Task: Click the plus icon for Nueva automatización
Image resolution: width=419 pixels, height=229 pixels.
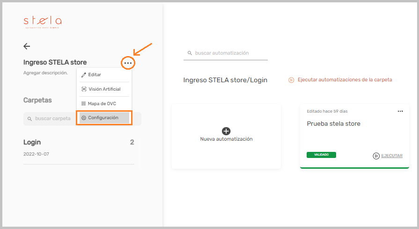Action: [x=226, y=131]
